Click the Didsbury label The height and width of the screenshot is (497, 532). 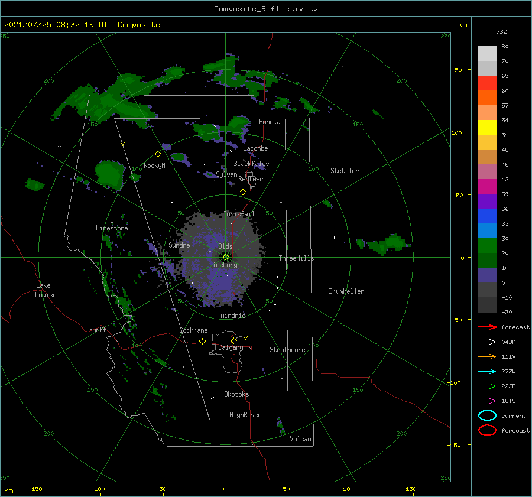223,265
